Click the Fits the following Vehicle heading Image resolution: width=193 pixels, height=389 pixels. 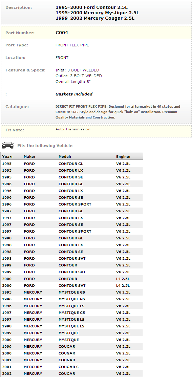(x=45, y=146)
